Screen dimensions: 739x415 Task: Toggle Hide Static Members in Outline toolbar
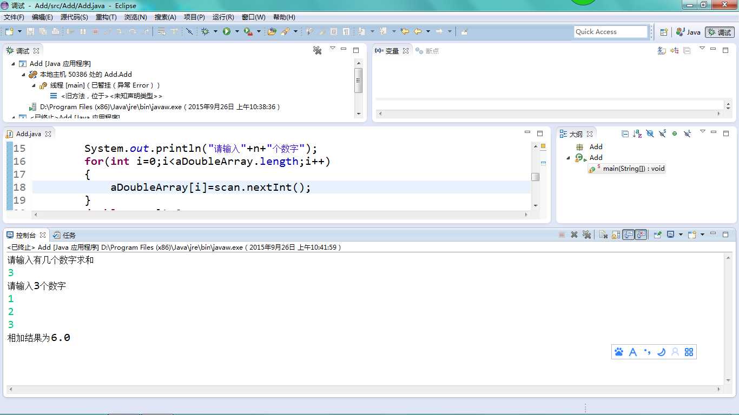662,133
